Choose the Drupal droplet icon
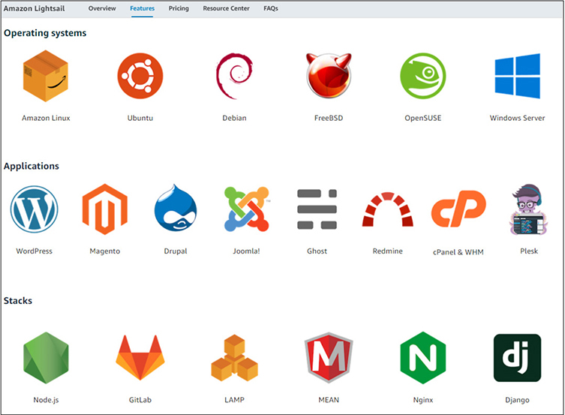 tap(176, 209)
